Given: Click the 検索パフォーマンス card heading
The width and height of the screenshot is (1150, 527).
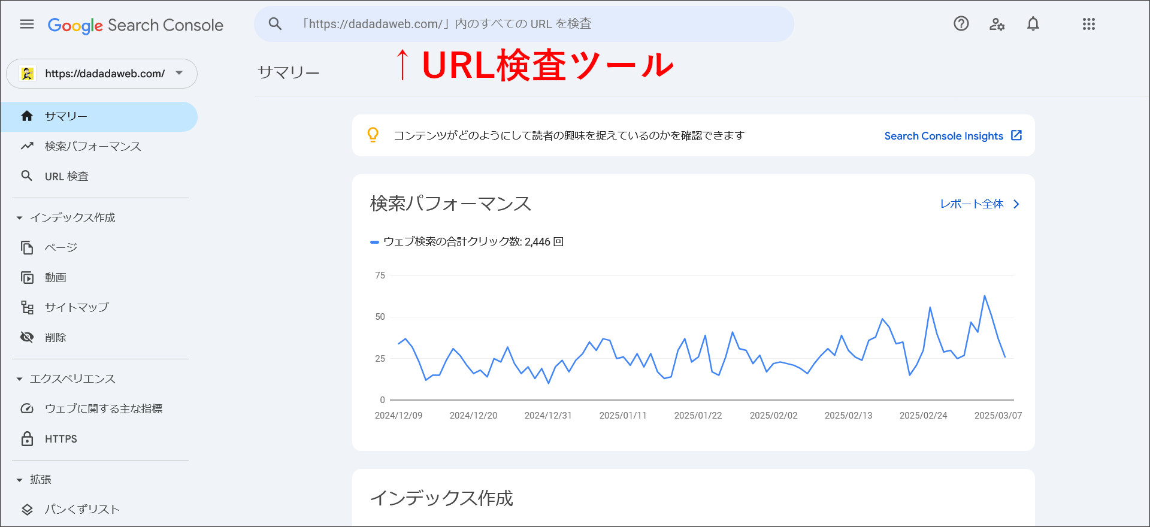Looking at the screenshot, I should [450, 204].
